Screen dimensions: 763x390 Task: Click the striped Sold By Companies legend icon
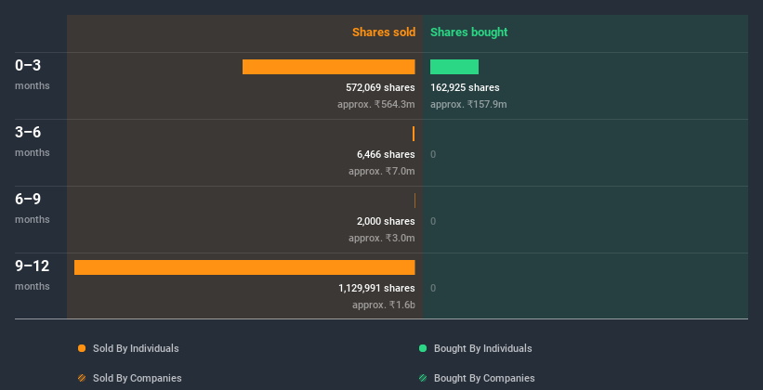point(82,378)
